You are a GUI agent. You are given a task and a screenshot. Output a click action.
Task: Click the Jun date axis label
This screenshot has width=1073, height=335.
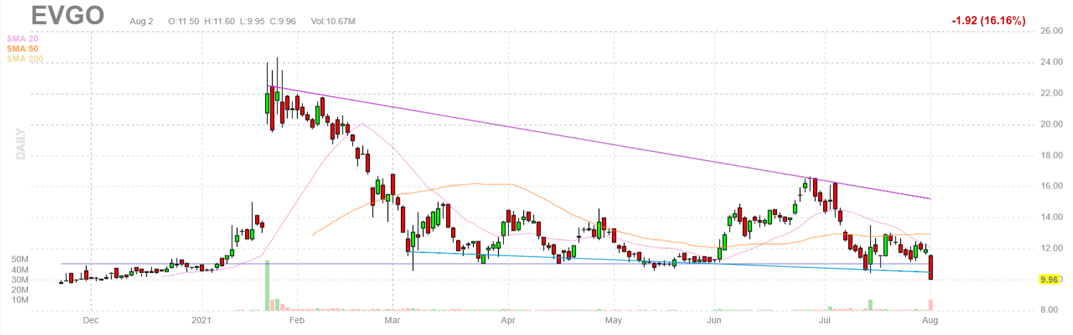coord(714,320)
